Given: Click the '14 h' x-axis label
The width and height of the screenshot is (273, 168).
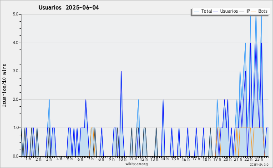Looking at the screenshot, I should click(165, 159).
